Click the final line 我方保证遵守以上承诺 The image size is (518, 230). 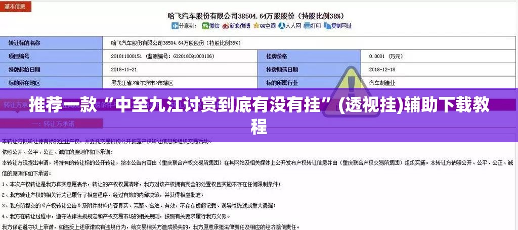coord(151,226)
